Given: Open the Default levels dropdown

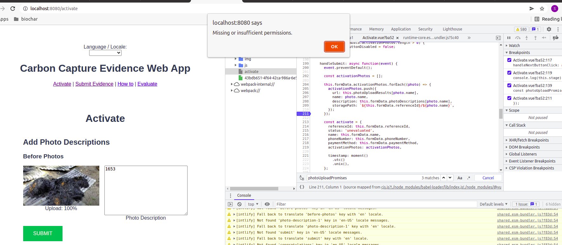Looking at the screenshot, I should click(493, 204).
